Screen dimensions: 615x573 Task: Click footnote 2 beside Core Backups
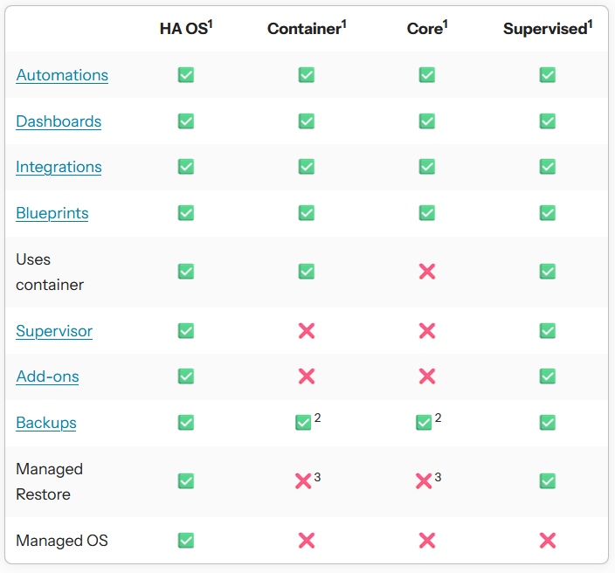(x=439, y=418)
